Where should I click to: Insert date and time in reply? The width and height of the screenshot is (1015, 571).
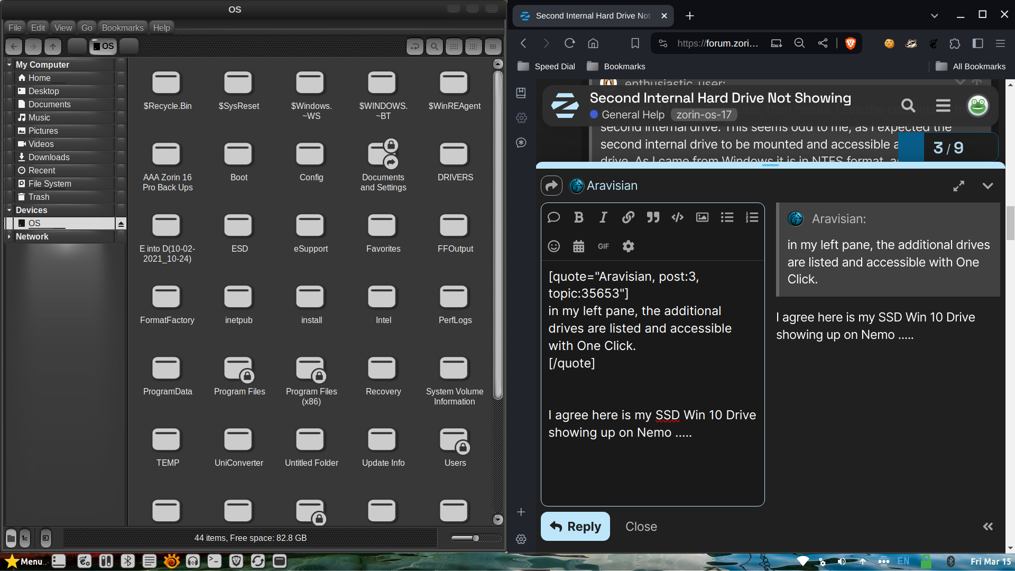578,246
